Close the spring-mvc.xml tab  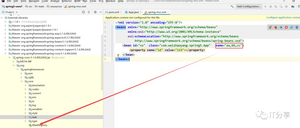168,12
